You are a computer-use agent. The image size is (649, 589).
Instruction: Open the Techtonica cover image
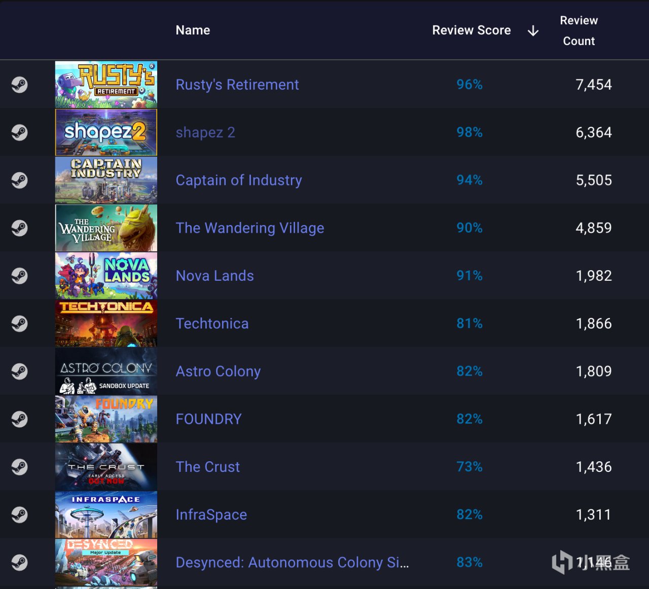click(x=106, y=323)
